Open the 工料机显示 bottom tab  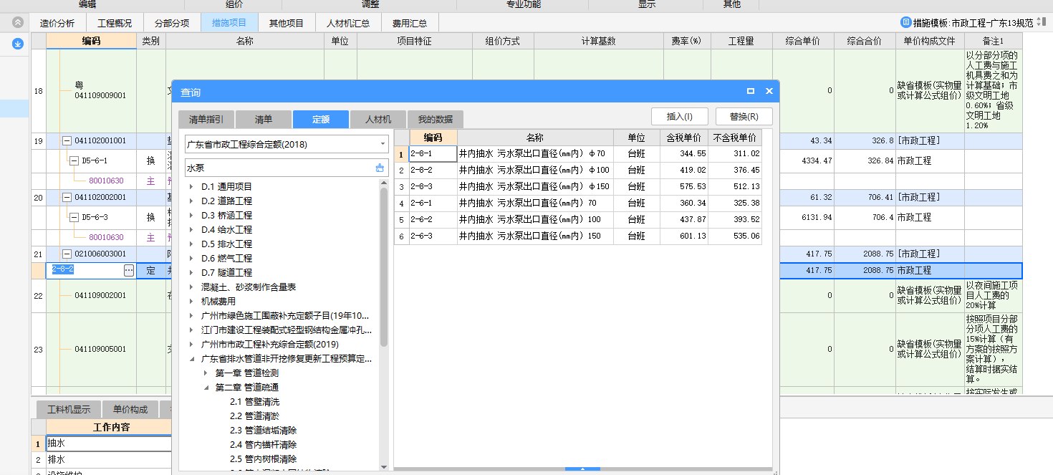69,410
